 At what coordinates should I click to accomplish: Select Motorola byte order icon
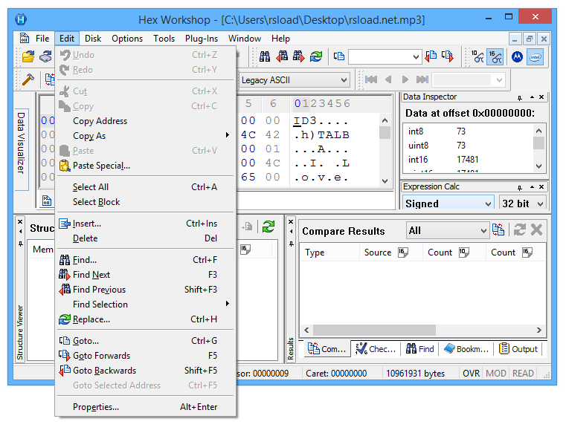pyautogui.click(x=517, y=56)
